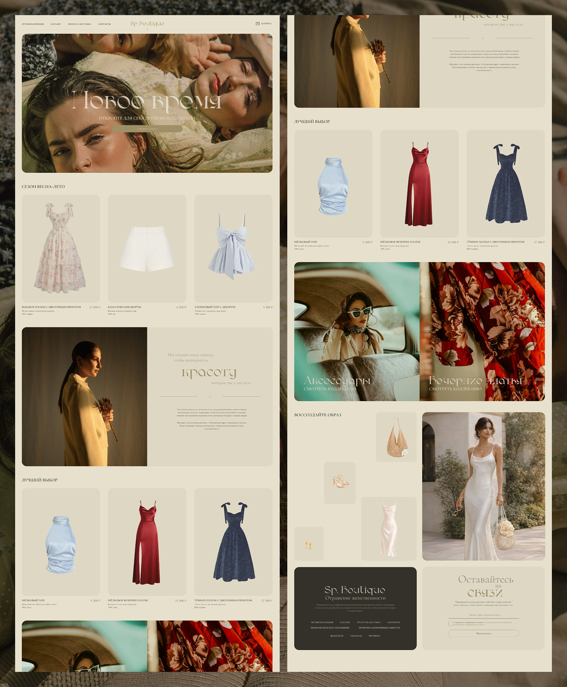
Task: Open Каталог in the header menu
Action: 56,24
